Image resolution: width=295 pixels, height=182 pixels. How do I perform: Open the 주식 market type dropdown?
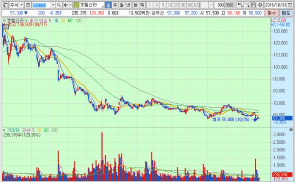[x=22, y=5]
